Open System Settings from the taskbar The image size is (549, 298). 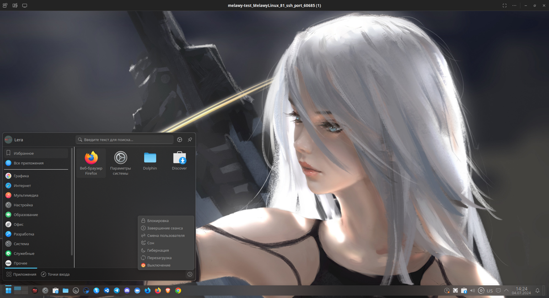click(x=45, y=291)
